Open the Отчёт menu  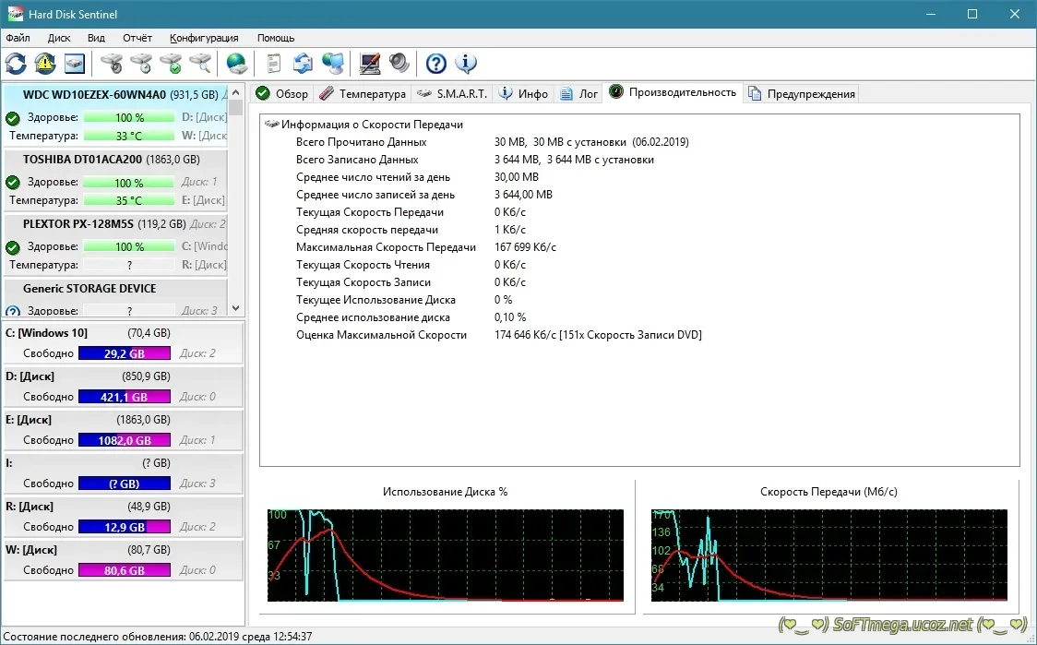[137, 38]
